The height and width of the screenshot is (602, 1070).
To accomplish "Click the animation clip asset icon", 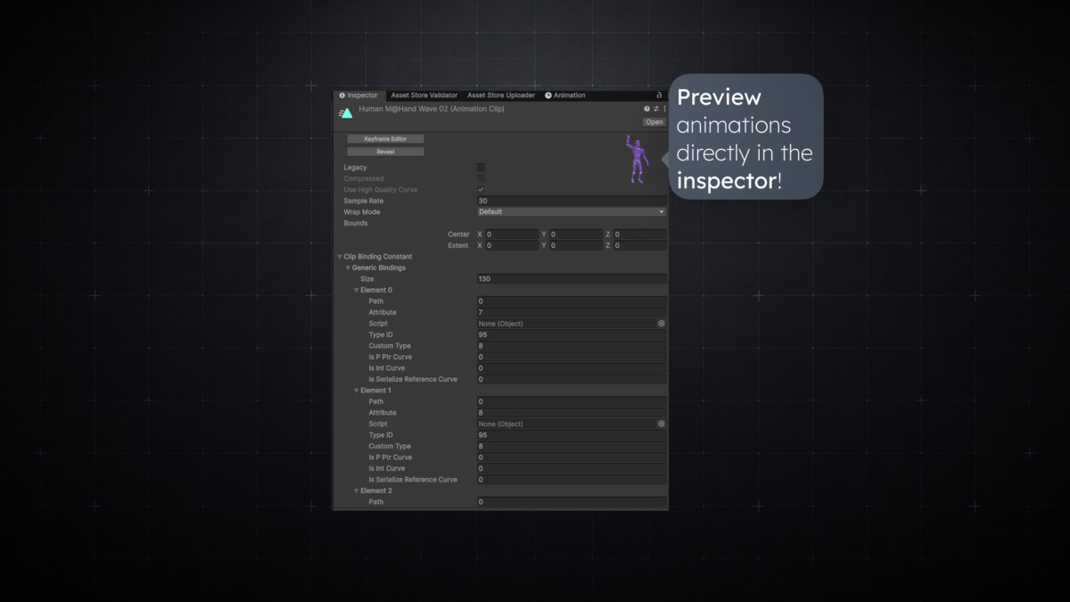I will point(346,113).
